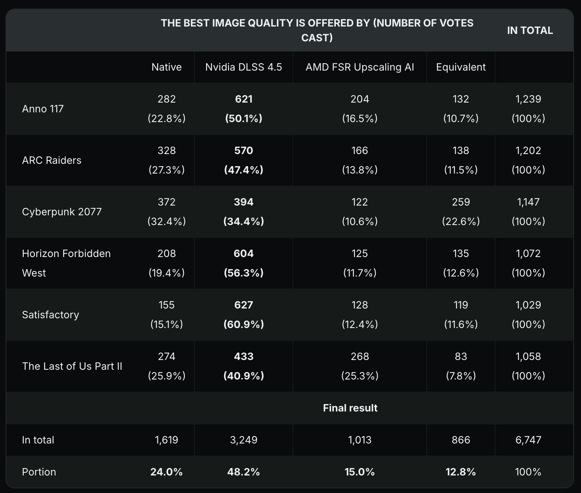581x493 pixels.
Task: Click the Final result section heading
Action: tap(350, 408)
